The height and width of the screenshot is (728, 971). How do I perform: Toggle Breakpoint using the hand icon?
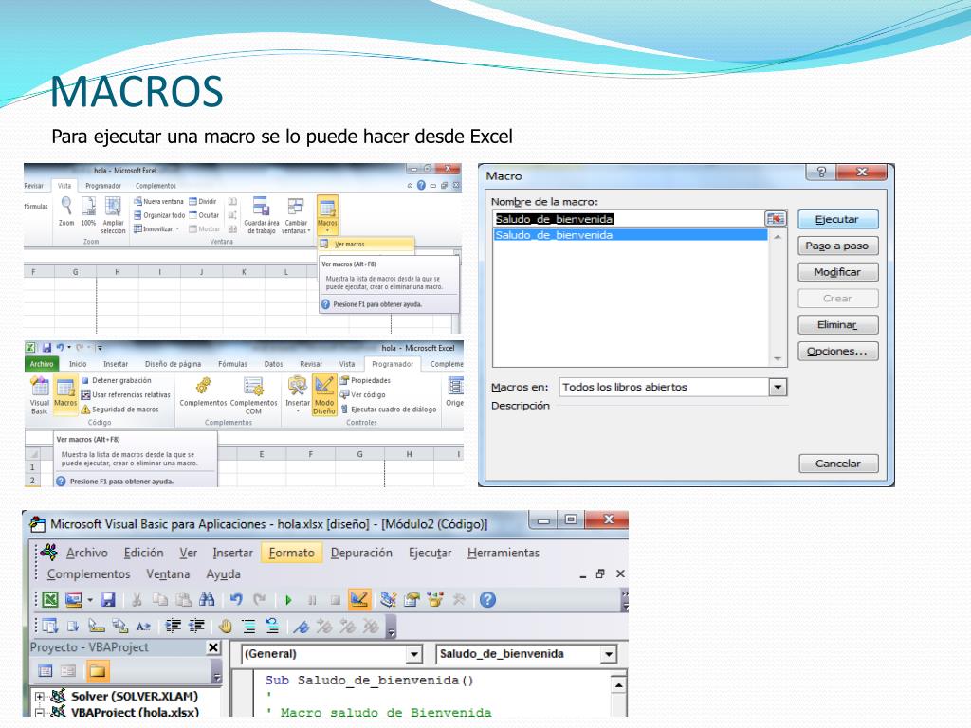(226, 626)
